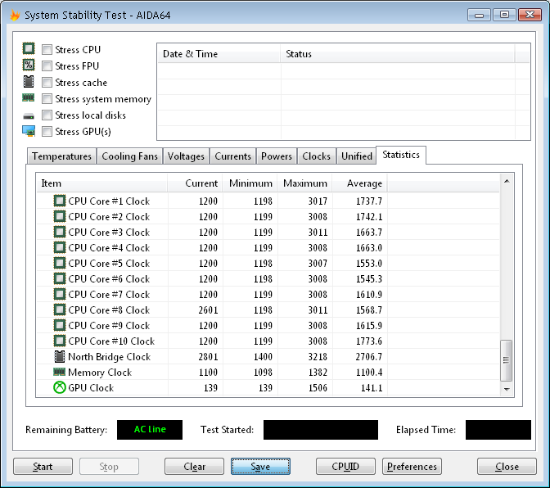Click the CPU Core #10 Clock row icon

(59, 341)
